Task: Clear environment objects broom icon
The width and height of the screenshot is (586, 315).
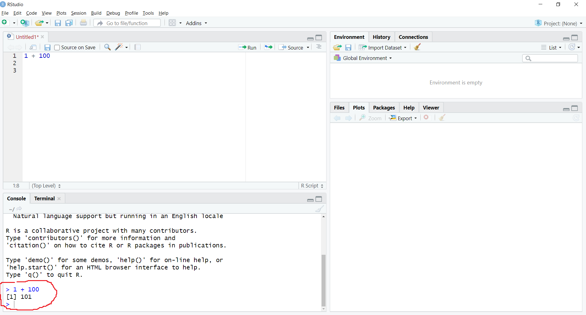Action: click(x=417, y=47)
